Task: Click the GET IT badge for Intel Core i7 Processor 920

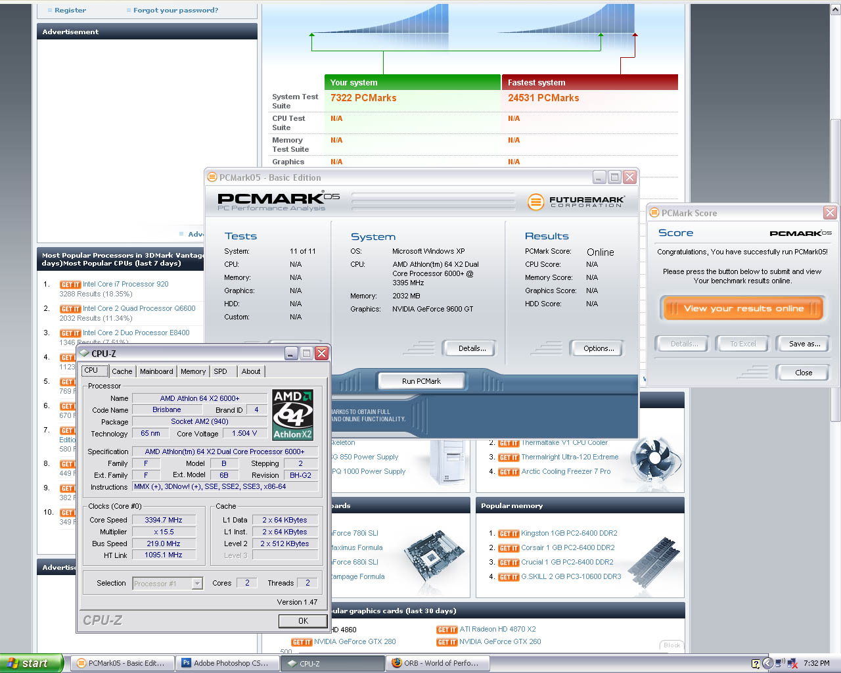Action: (70, 285)
